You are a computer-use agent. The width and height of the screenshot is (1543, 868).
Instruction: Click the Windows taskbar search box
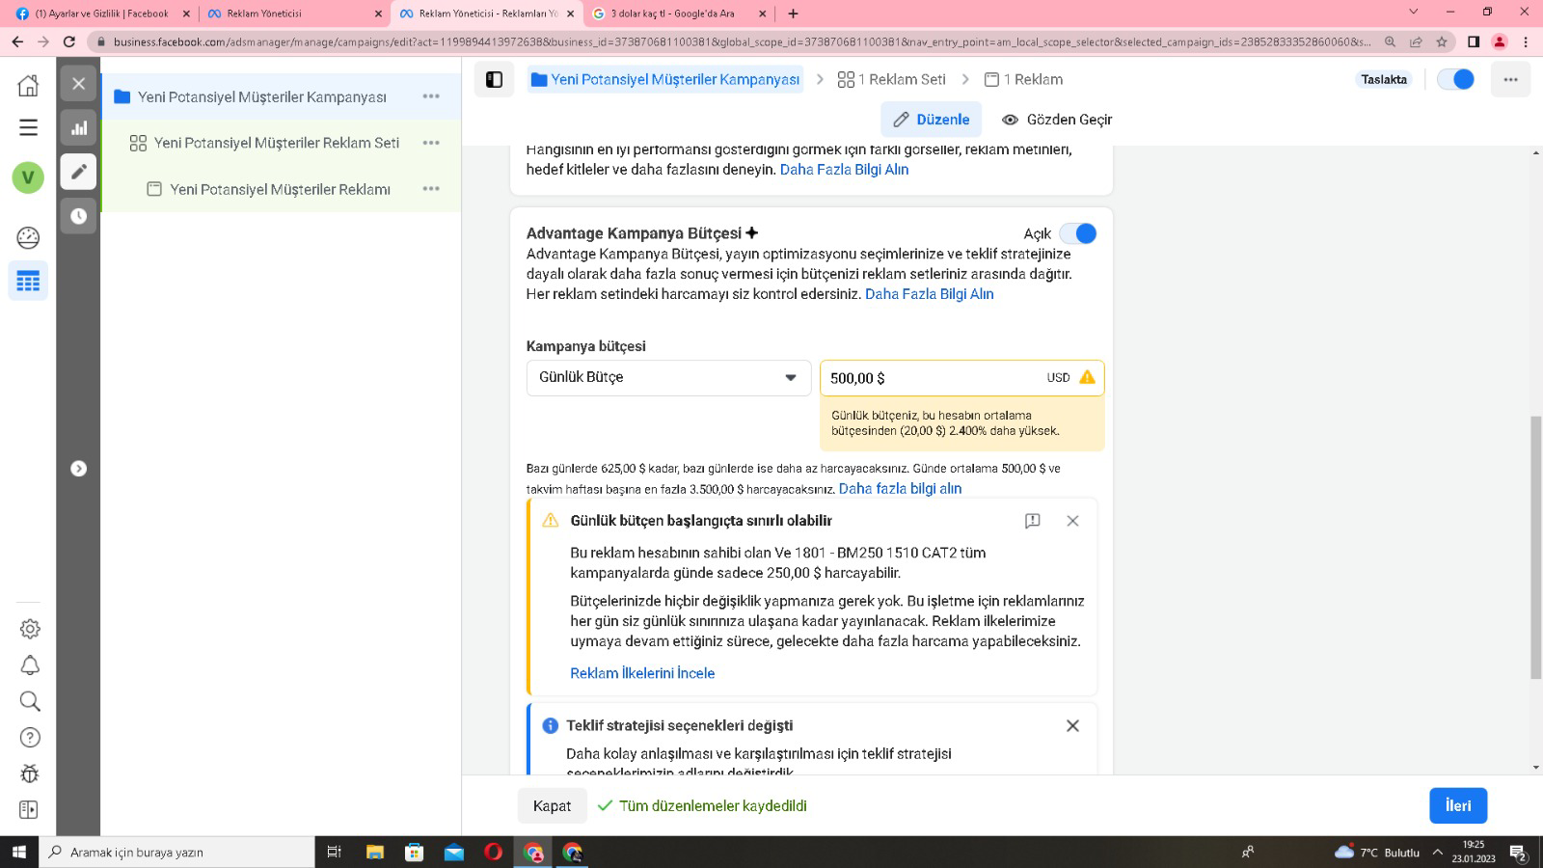point(176,852)
